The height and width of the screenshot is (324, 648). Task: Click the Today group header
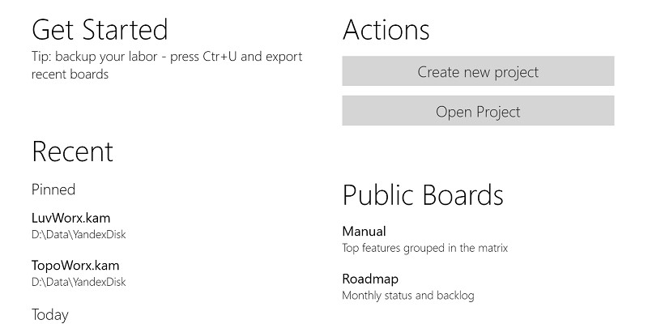pos(50,315)
